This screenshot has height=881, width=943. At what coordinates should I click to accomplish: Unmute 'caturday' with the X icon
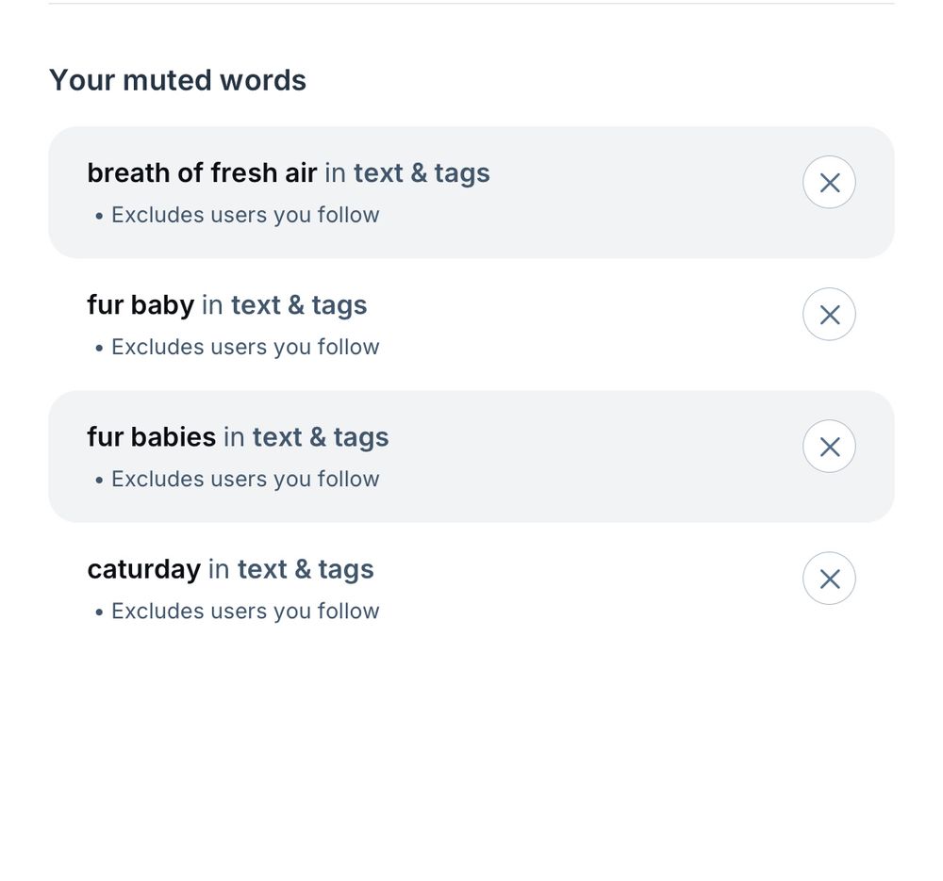(829, 579)
